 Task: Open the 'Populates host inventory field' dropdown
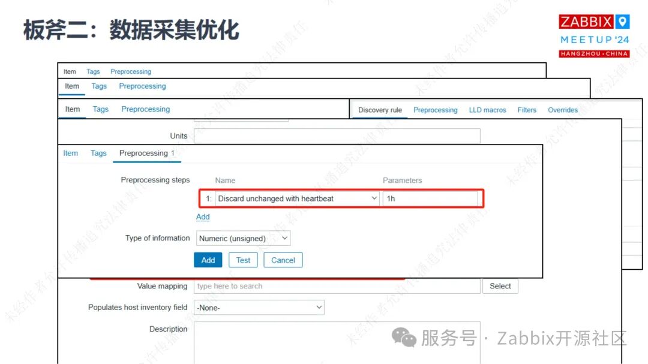pyautogui.click(x=259, y=307)
